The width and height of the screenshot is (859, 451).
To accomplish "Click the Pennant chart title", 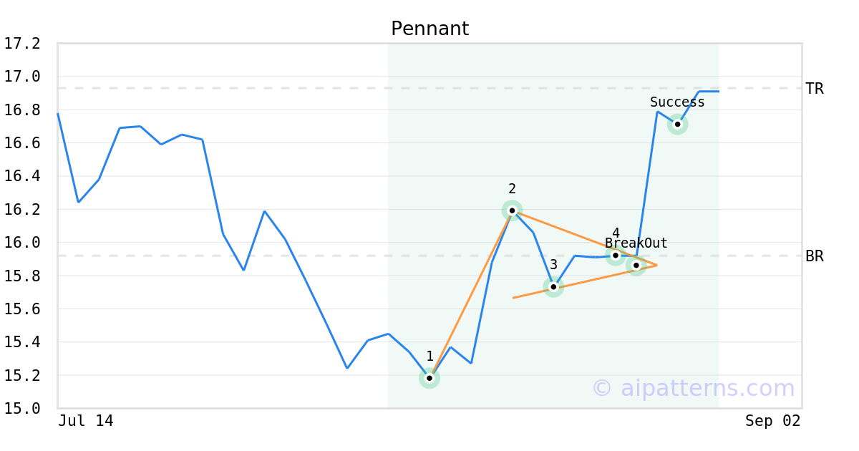I will pos(429,29).
